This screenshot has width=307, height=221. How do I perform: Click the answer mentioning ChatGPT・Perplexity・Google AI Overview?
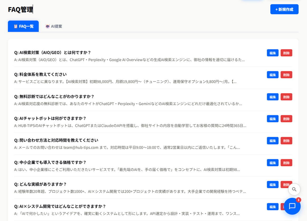[x=129, y=60]
